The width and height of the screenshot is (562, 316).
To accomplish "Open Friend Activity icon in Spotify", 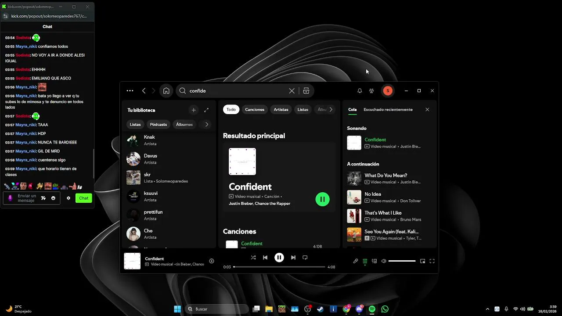I will tap(371, 91).
